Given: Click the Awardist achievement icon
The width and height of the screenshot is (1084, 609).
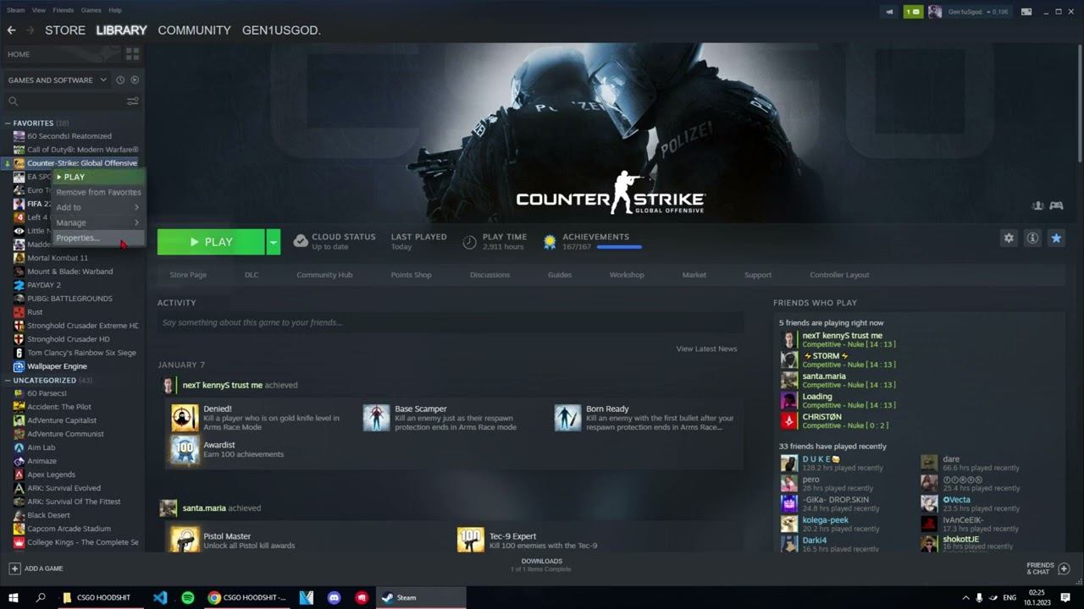Looking at the screenshot, I should 185,449.
